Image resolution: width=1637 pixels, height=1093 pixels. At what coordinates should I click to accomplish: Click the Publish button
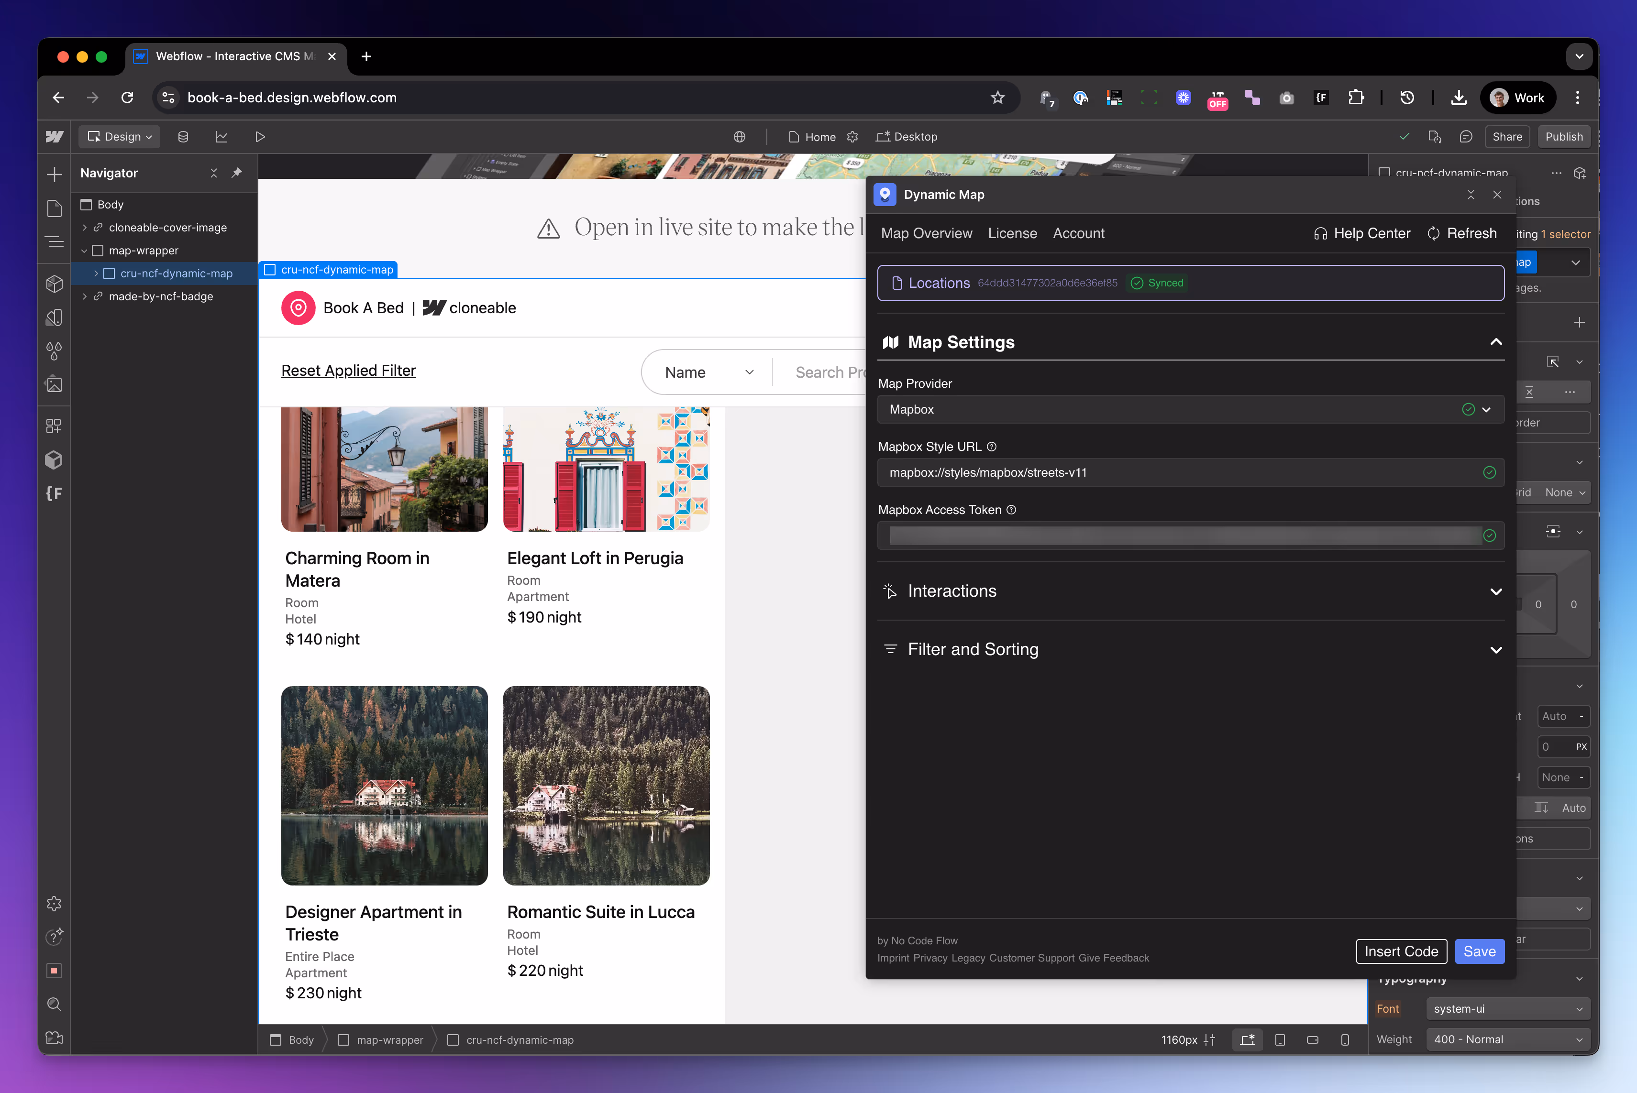click(x=1564, y=137)
